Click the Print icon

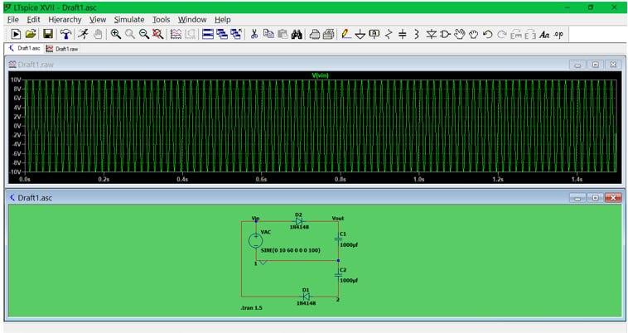pyautogui.click(x=315, y=35)
